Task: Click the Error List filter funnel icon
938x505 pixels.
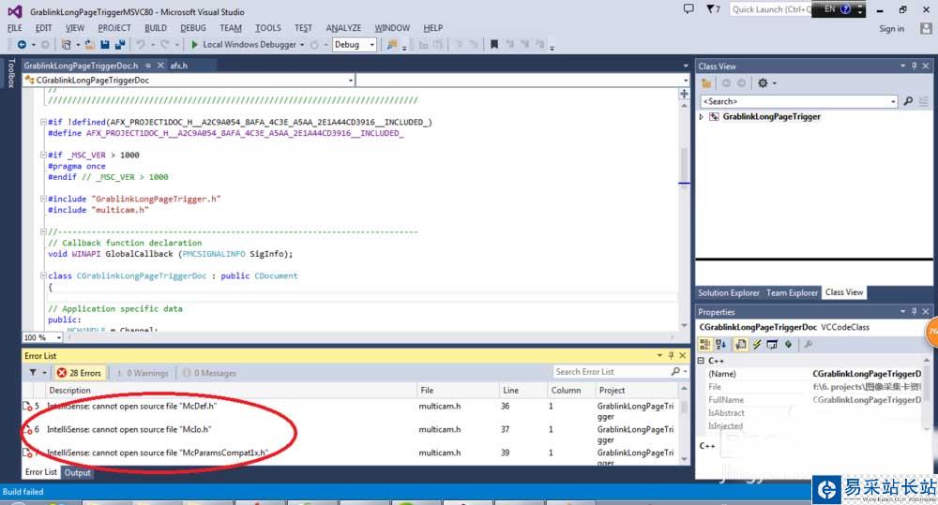Action: pyautogui.click(x=33, y=372)
